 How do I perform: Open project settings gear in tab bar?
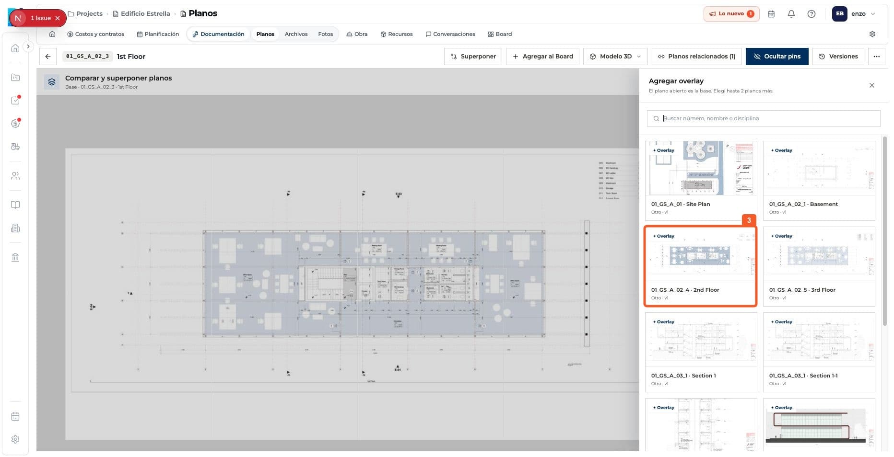[872, 34]
